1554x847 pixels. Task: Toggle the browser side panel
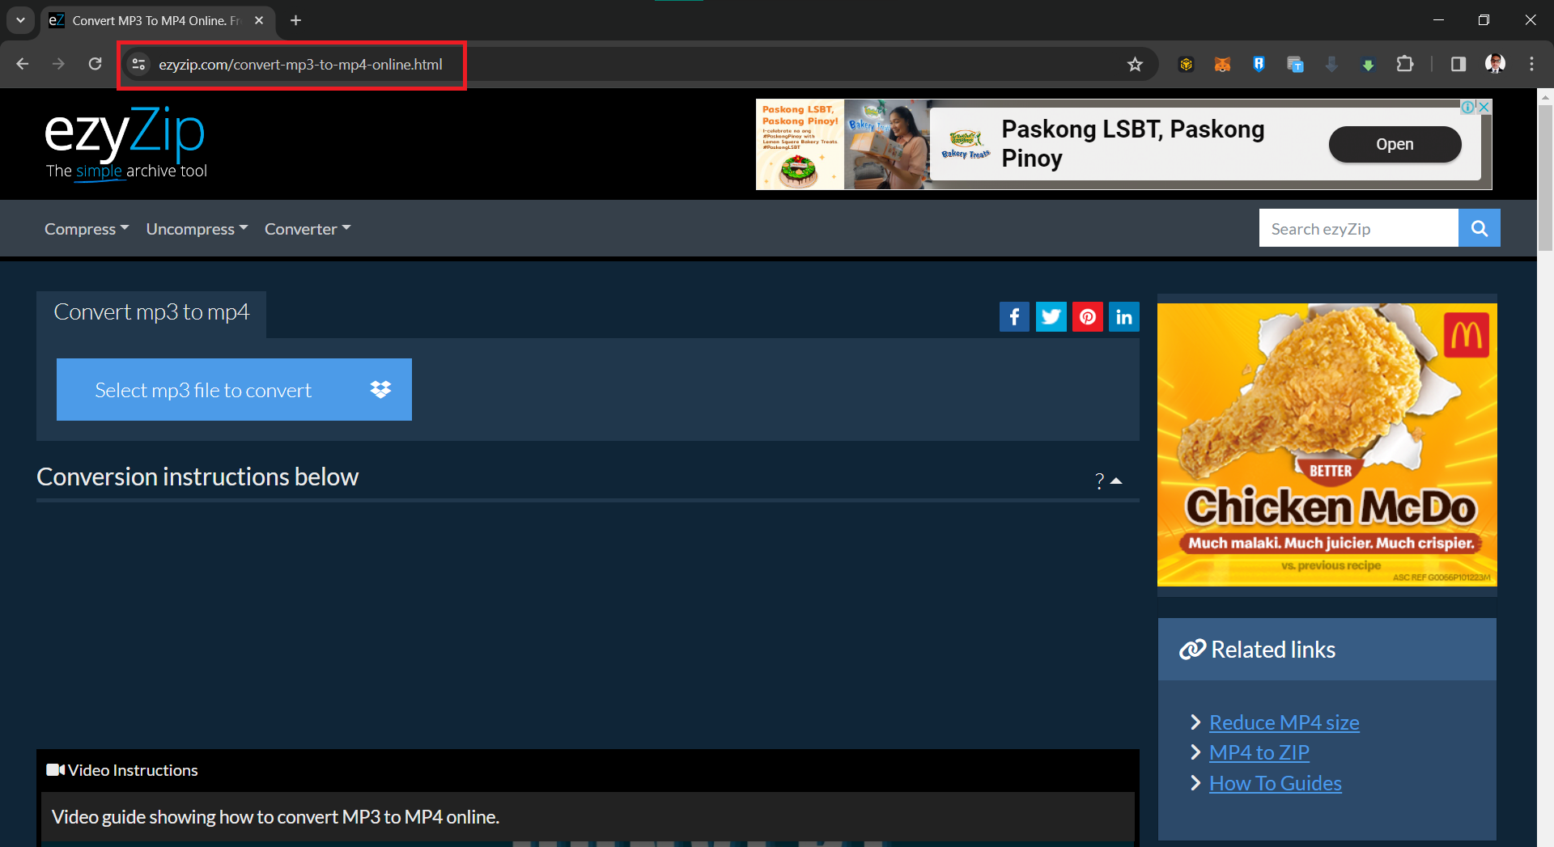pyautogui.click(x=1458, y=64)
